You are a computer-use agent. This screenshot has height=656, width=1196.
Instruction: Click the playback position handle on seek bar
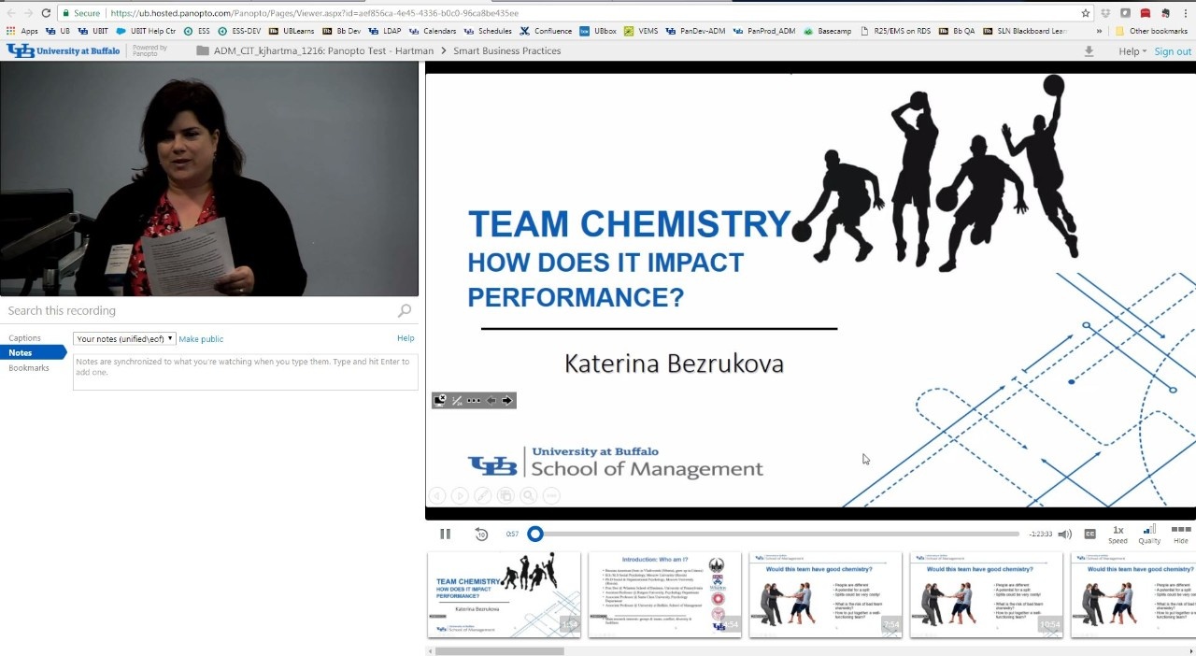click(x=535, y=534)
